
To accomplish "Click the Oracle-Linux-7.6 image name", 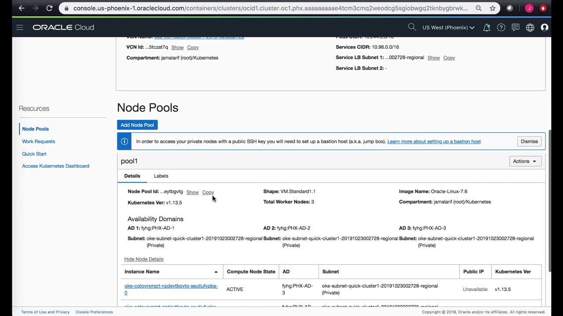I will [x=449, y=191].
